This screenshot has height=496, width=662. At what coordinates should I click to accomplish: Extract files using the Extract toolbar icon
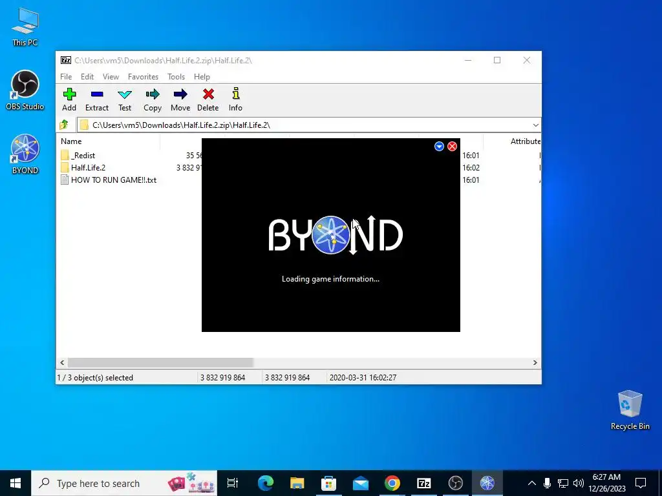[97, 100]
